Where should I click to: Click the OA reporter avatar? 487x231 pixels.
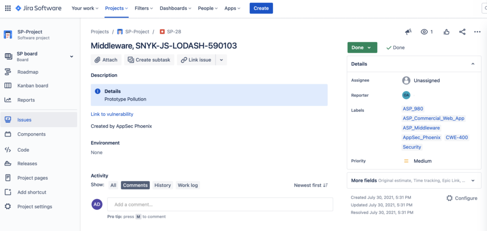coord(406,95)
